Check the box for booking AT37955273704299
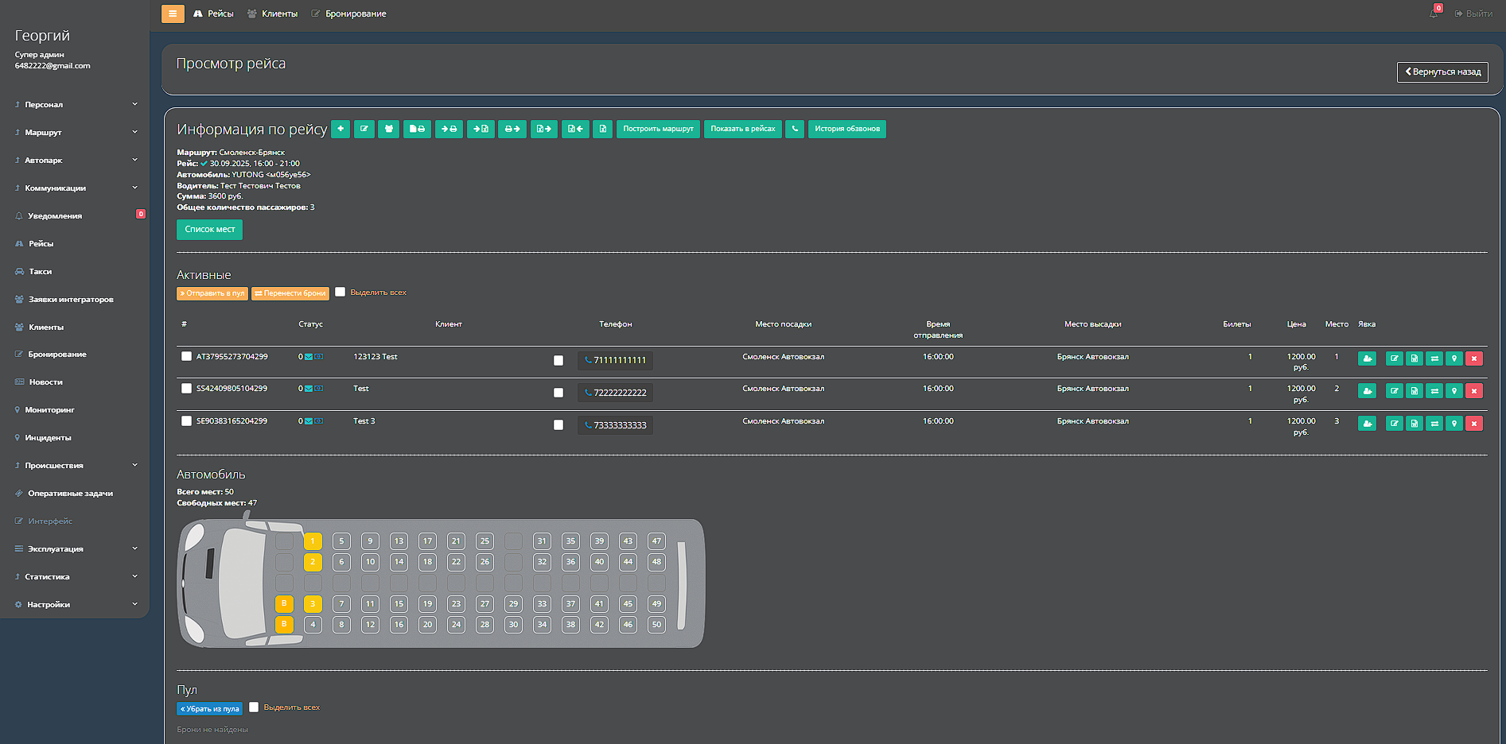 click(x=186, y=357)
